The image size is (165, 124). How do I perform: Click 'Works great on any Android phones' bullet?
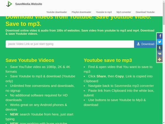[x=36, y=107]
